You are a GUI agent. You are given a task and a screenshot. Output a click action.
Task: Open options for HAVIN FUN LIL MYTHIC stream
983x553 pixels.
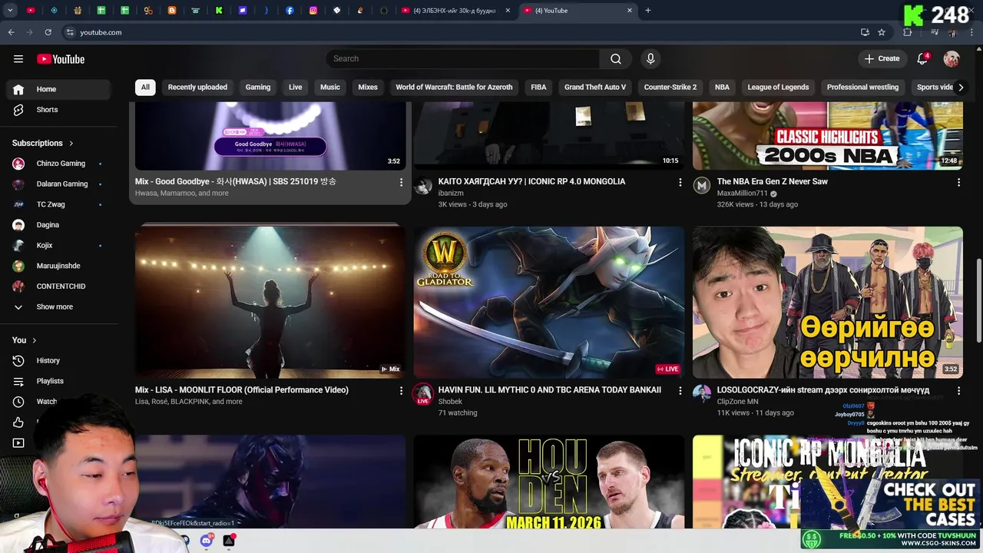680,390
